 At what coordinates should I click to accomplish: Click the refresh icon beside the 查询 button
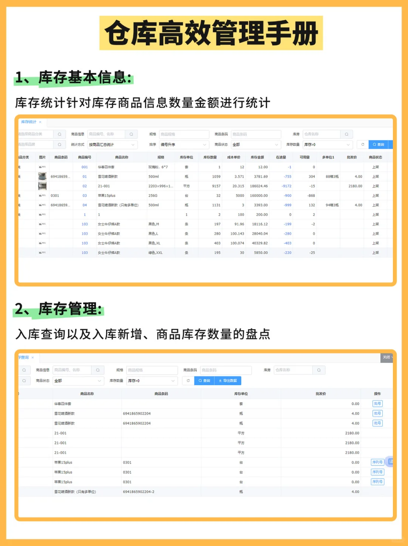click(363, 145)
